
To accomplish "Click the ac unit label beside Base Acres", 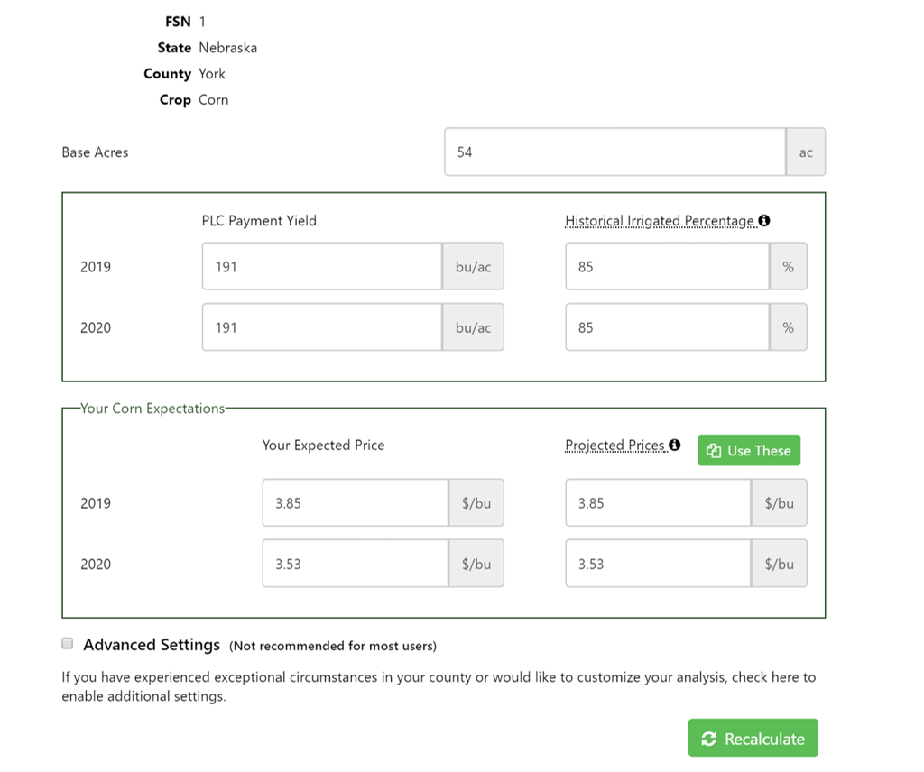I will 806,152.
